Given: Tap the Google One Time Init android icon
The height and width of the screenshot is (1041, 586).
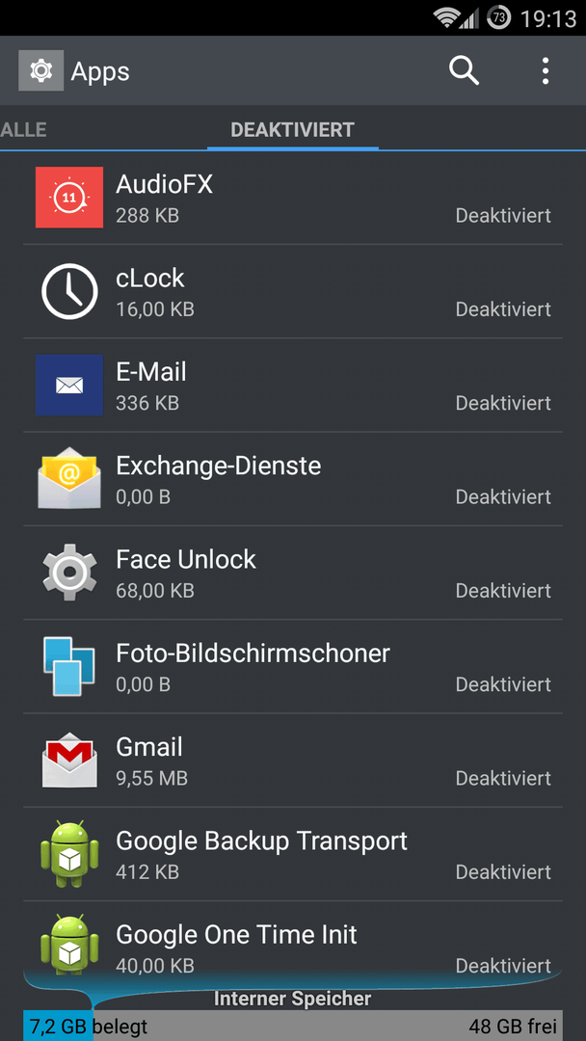Looking at the screenshot, I should [69, 947].
